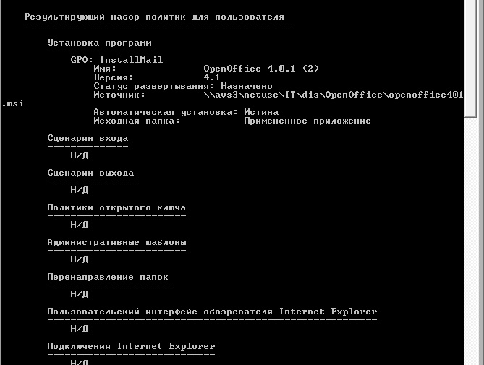Click the 'Административные шаблоны' heading
Image resolution: width=484 pixels, height=365 pixels.
tap(117, 242)
